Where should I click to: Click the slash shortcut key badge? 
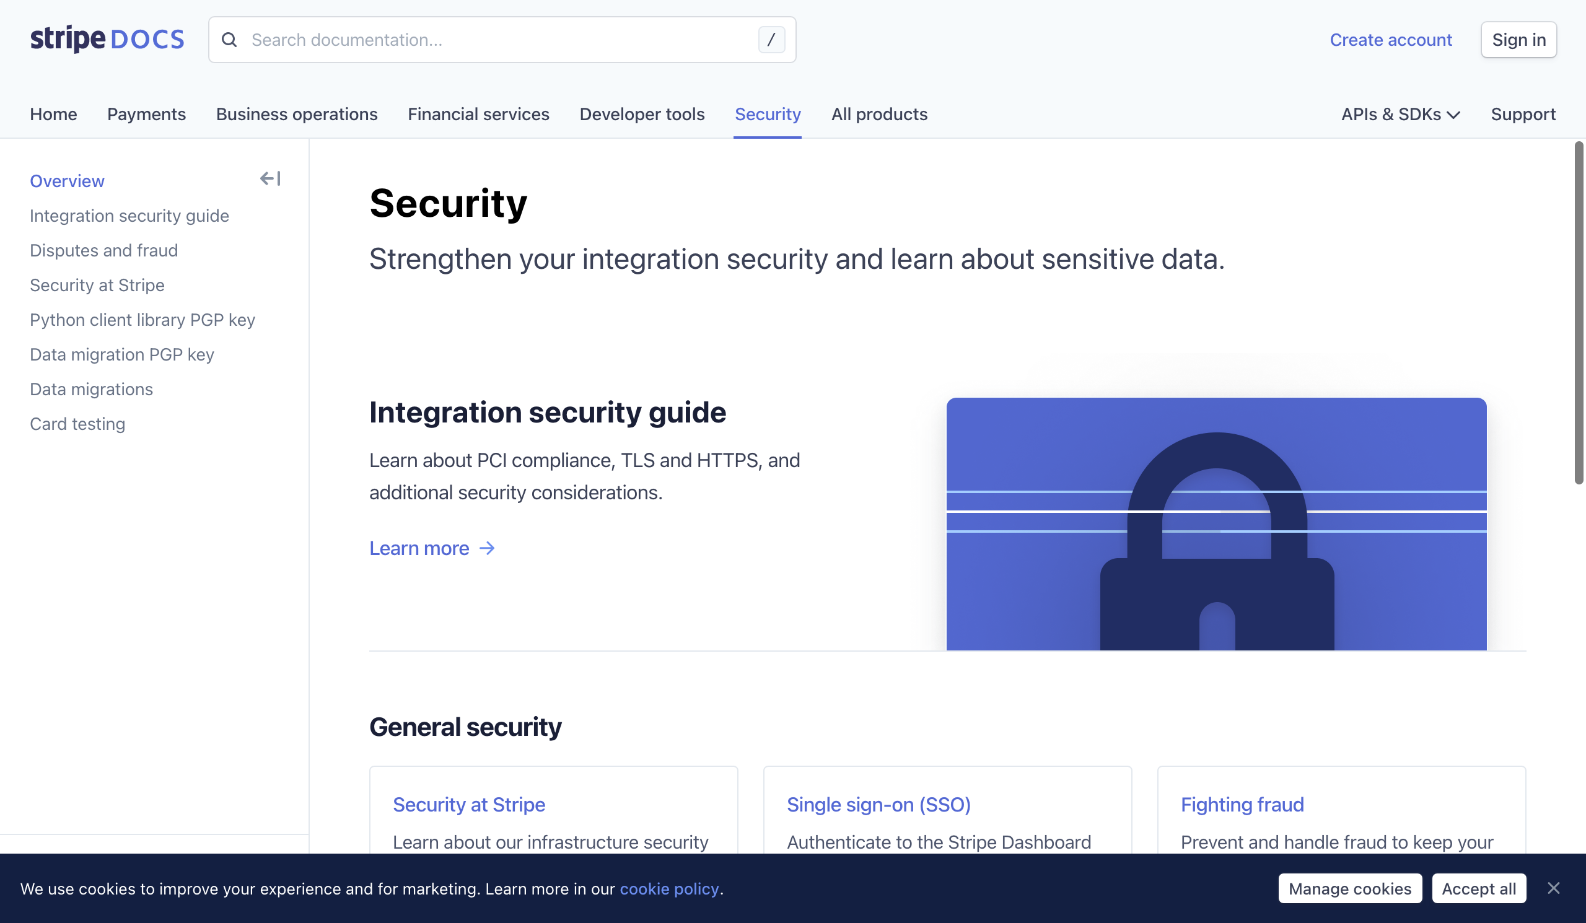point(771,40)
